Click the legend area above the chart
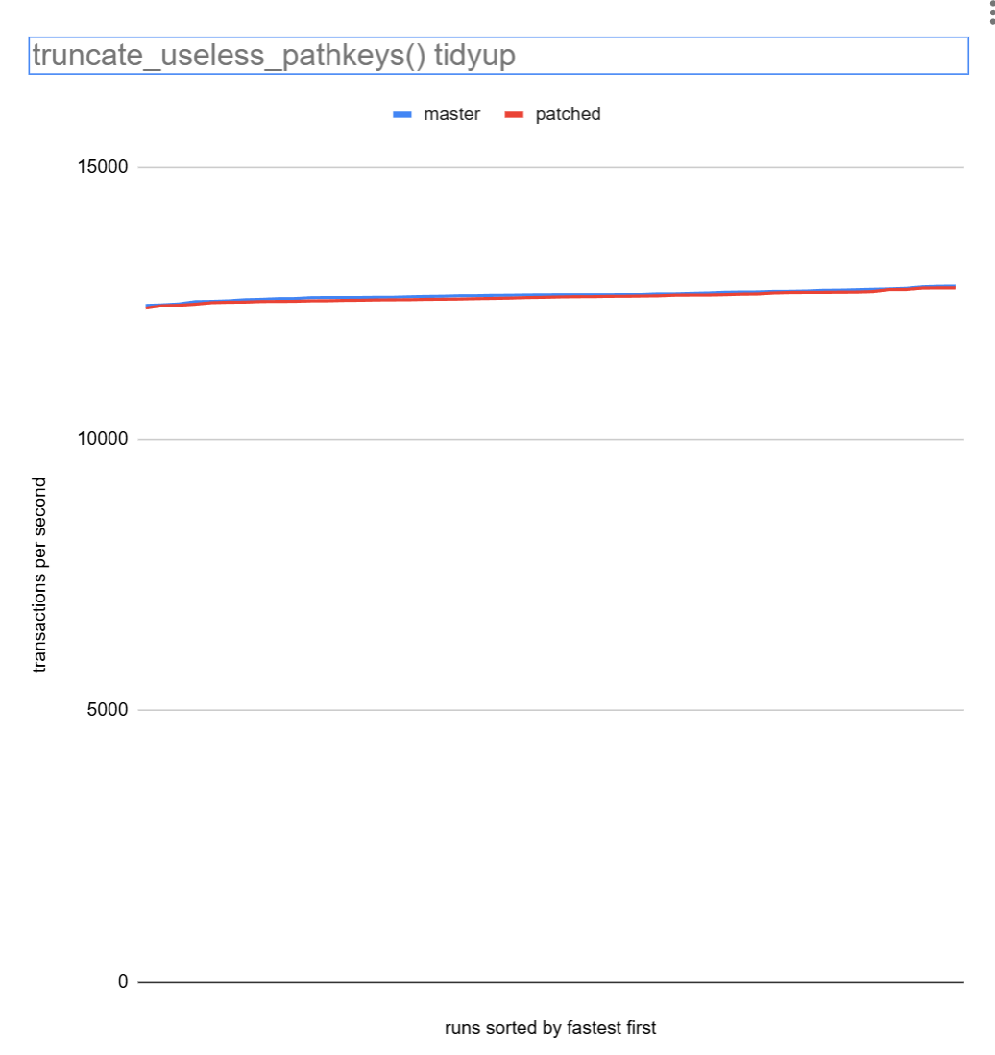 point(495,113)
